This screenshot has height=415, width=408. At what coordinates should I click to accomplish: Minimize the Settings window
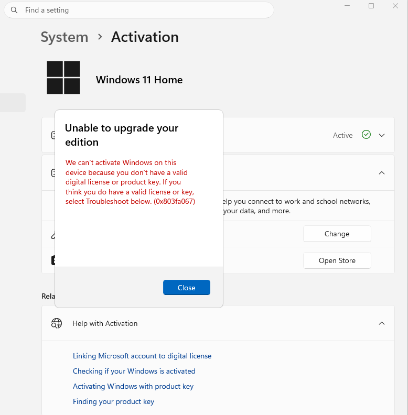(x=347, y=6)
